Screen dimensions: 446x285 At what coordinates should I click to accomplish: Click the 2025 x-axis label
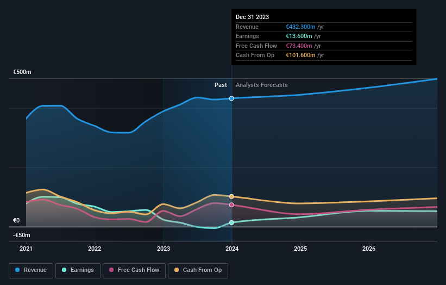(x=300, y=249)
